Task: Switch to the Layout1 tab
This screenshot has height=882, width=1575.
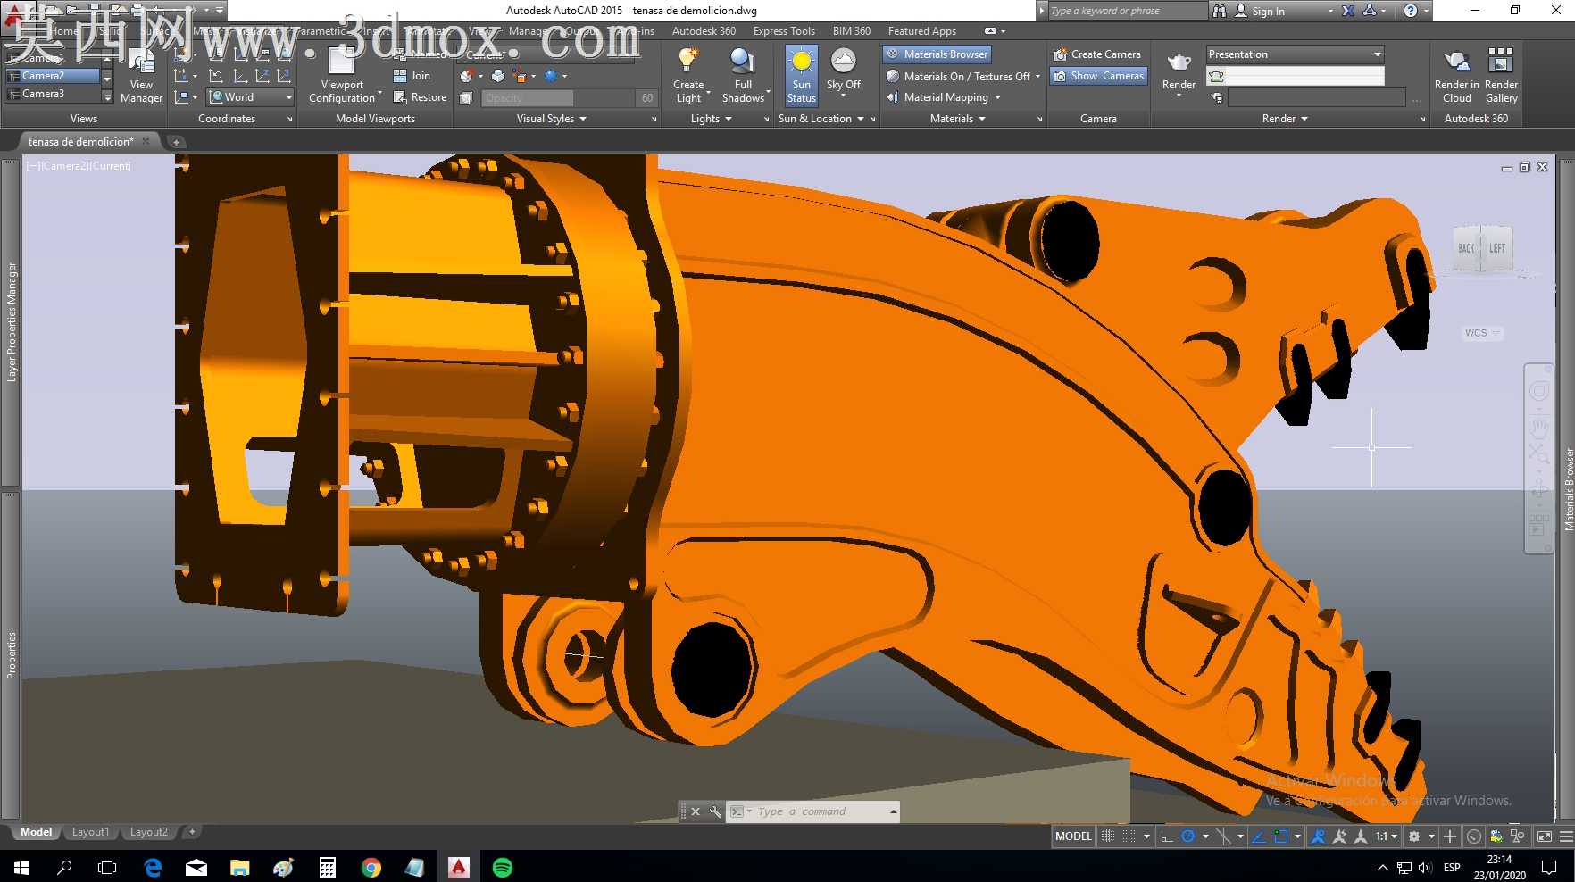Action: point(91,832)
